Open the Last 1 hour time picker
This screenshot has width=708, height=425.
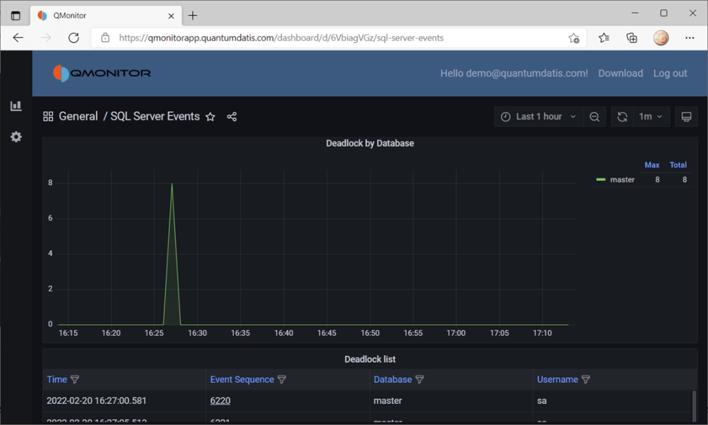pyautogui.click(x=539, y=117)
